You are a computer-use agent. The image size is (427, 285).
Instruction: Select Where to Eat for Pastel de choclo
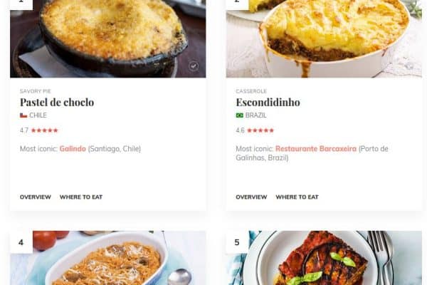81,197
